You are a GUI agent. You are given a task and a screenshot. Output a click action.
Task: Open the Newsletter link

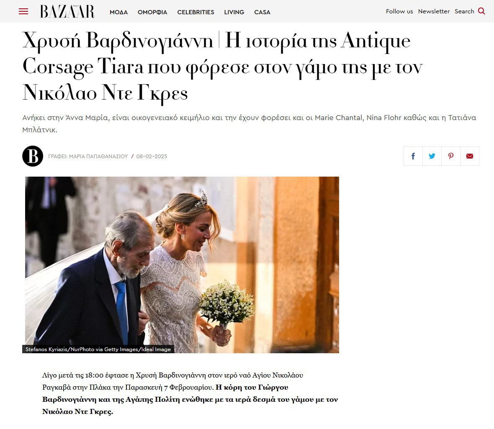[x=434, y=11]
